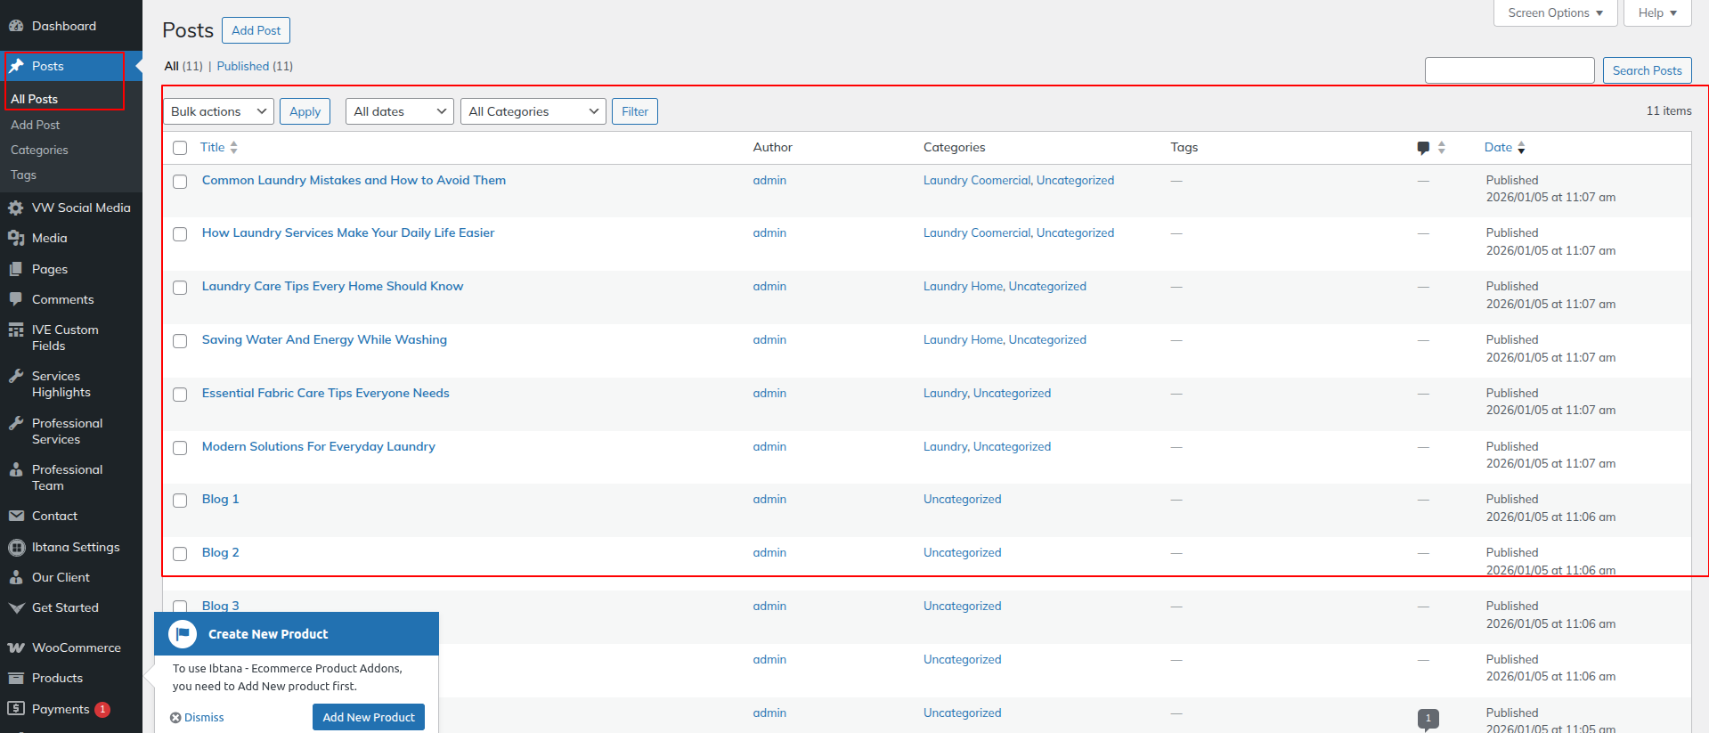Click the Dashboard gauge icon in sidebar
This screenshot has height=733, width=1709.
(x=16, y=26)
